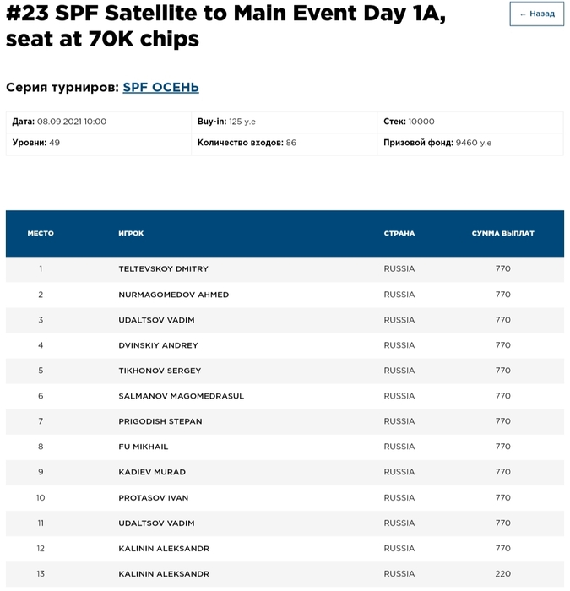
Task: Select player NURMAGOMEDOV AHMED
Action: (173, 295)
